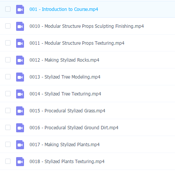The image size is (175, 171).
Task: Open 0013 - Stylized Tree Modeling.mp4
Action: 65,77
